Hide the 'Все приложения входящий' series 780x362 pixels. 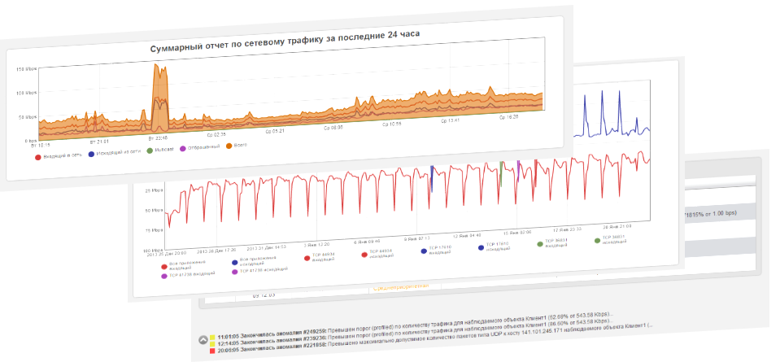182,266
